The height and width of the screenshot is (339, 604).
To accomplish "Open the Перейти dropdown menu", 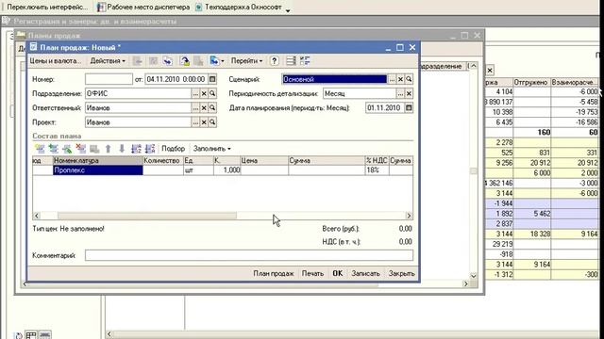I will (x=246, y=60).
